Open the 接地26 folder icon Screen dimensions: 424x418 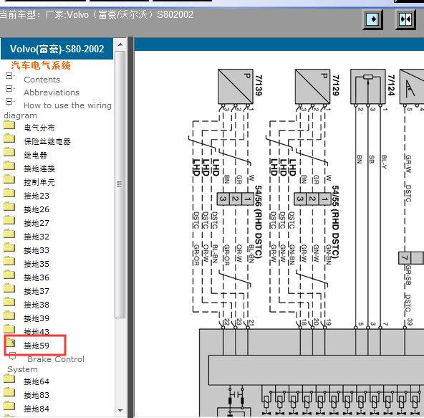(x=9, y=206)
